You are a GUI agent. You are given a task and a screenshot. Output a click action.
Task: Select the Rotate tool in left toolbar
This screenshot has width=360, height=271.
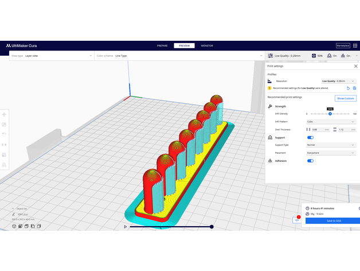click(5, 134)
